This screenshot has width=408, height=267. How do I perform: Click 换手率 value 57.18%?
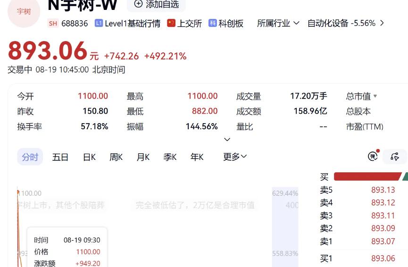(94, 126)
